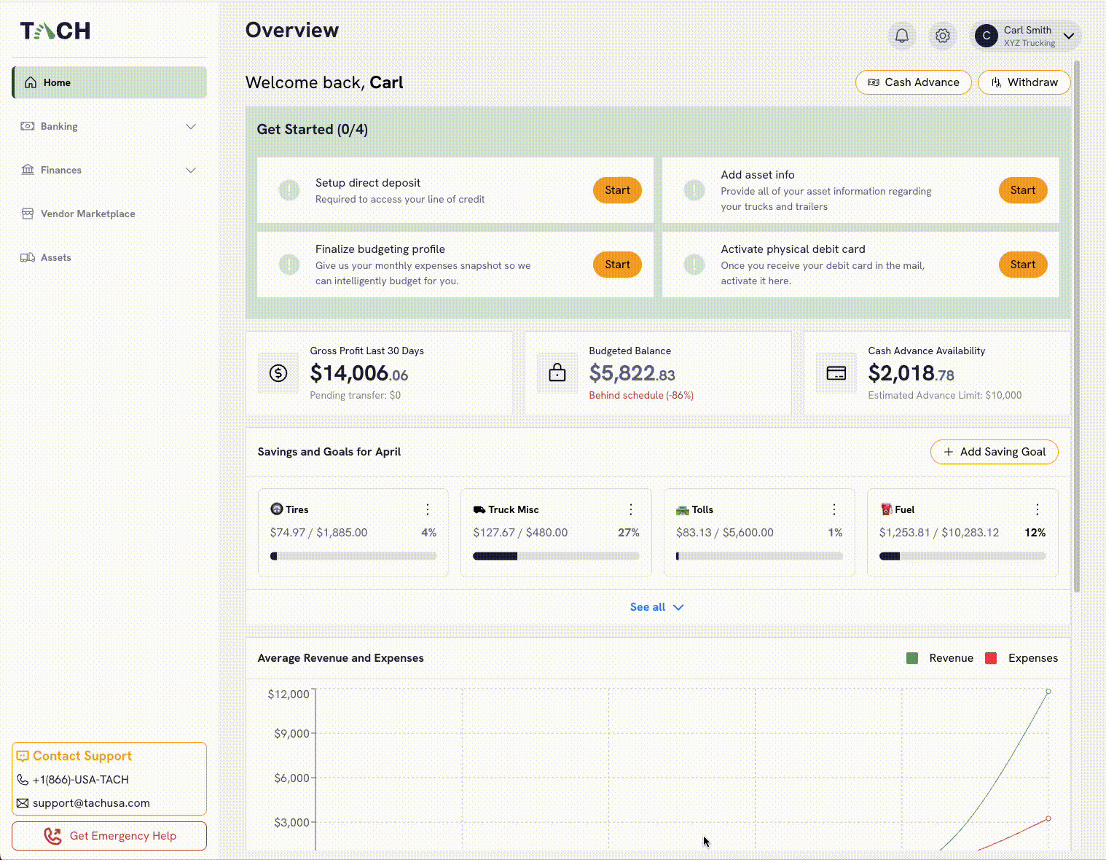Open the notifications bell
This screenshot has width=1106, height=860.
[902, 36]
